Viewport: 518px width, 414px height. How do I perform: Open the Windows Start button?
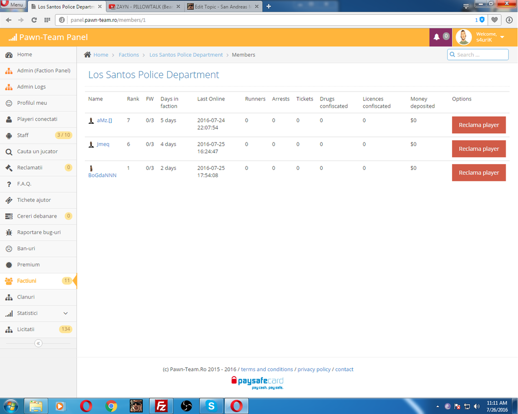tap(10, 406)
